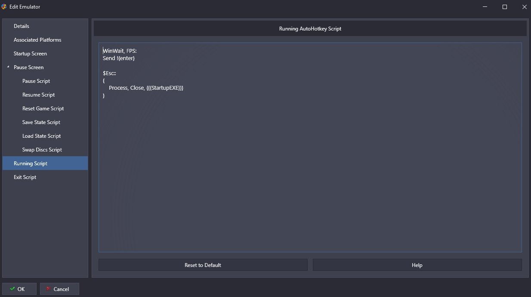Select Save State Script entry

[x=45, y=122]
